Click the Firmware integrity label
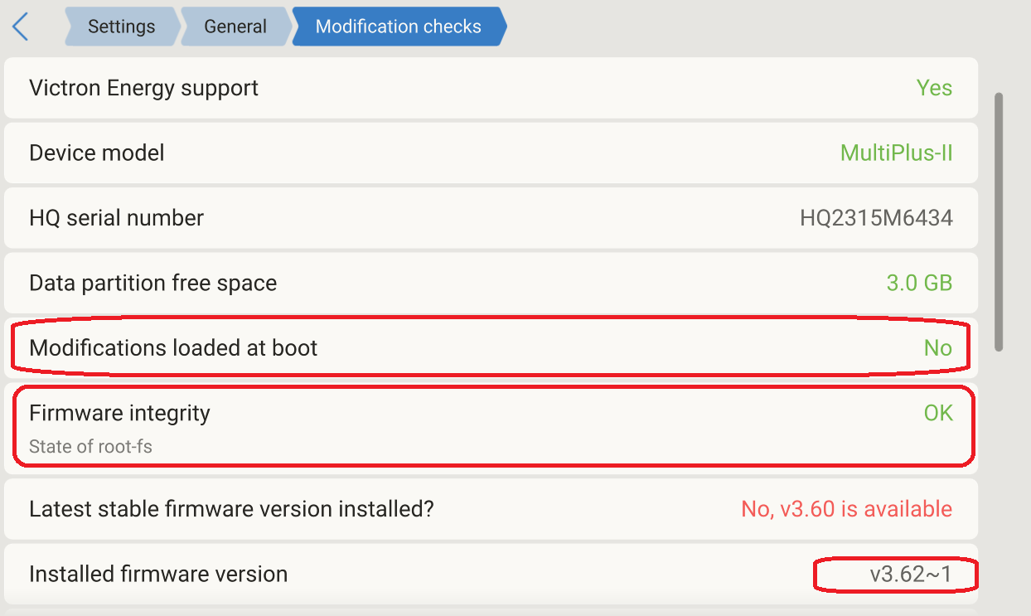1031x616 pixels. click(x=119, y=413)
